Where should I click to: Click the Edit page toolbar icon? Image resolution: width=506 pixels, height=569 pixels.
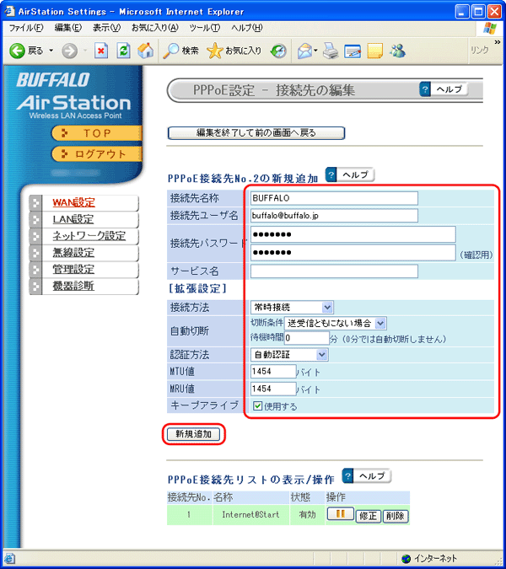(353, 51)
